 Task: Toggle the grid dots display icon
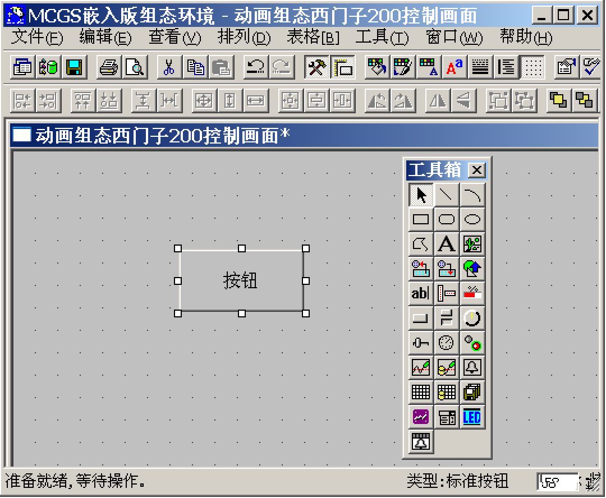[532, 67]
